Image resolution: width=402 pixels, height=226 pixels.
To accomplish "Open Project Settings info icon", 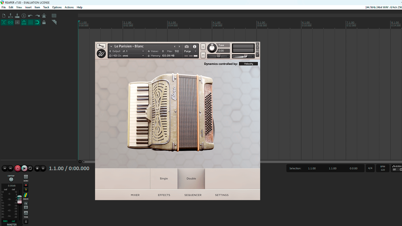I will [24, 16].
